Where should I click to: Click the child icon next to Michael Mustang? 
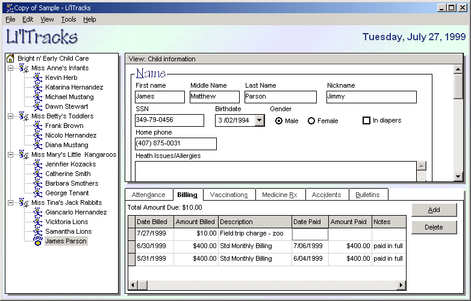point(38,97)
